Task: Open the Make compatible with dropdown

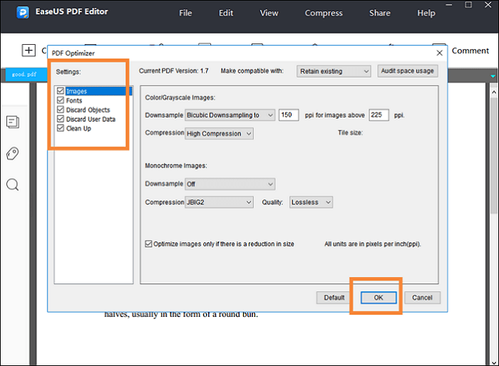Action: (x=334, y=71)
